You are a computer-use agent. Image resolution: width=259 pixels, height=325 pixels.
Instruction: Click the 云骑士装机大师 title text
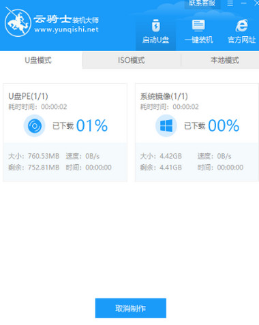click(66, 20)
